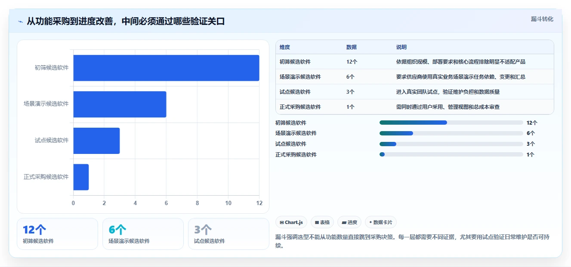Click the 6个 场景演示候选软件 data card
The width and height of the screenshot is (571, 267).
(143, 234)
